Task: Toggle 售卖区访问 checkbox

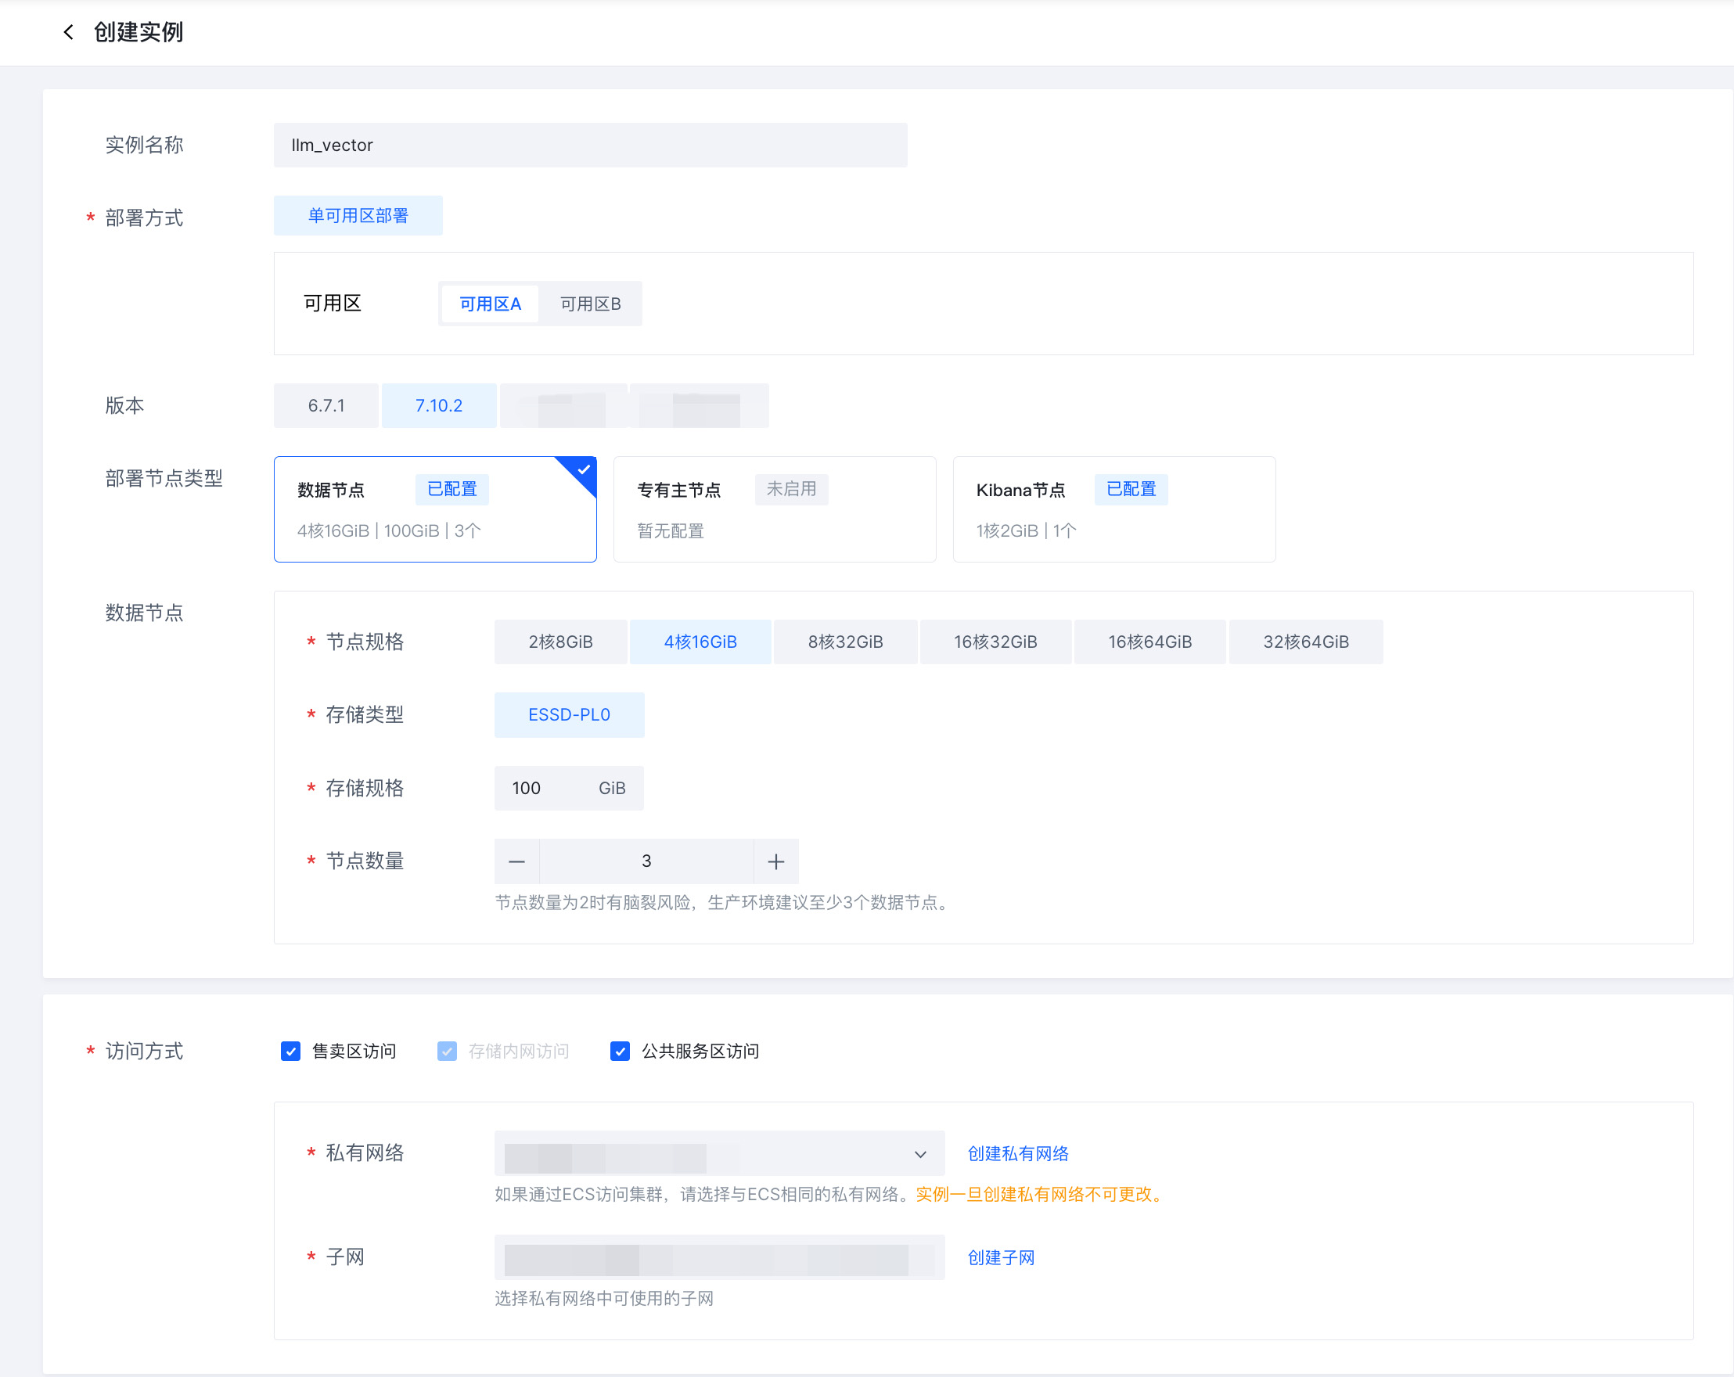Action: pos(290,1052)
